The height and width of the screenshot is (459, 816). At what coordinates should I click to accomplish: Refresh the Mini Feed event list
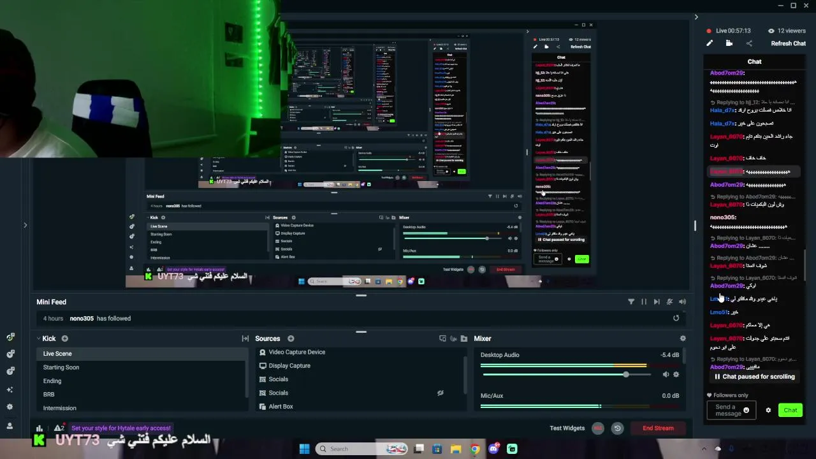point(676,318)
